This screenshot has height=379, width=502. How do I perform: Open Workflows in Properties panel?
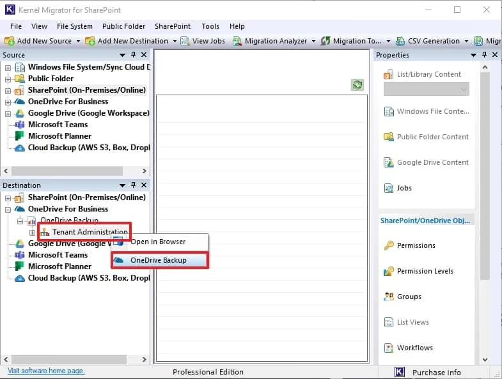click(408, 348)
